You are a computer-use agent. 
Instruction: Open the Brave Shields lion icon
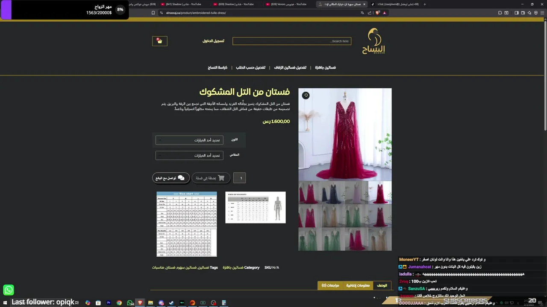377,13
